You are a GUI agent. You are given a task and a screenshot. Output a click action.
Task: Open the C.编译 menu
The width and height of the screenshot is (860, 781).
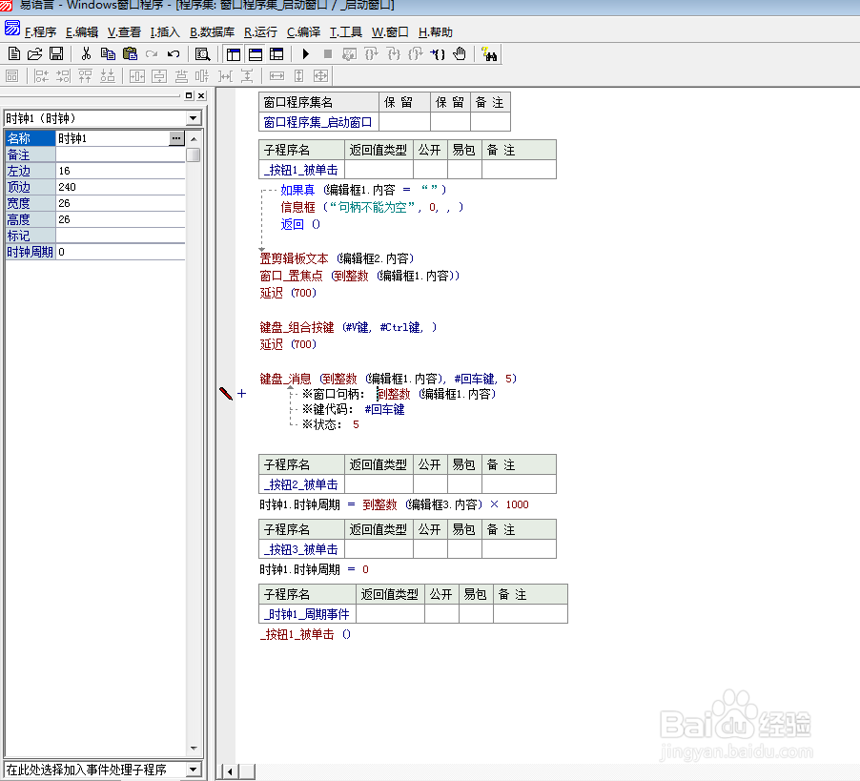pos(303,31)
